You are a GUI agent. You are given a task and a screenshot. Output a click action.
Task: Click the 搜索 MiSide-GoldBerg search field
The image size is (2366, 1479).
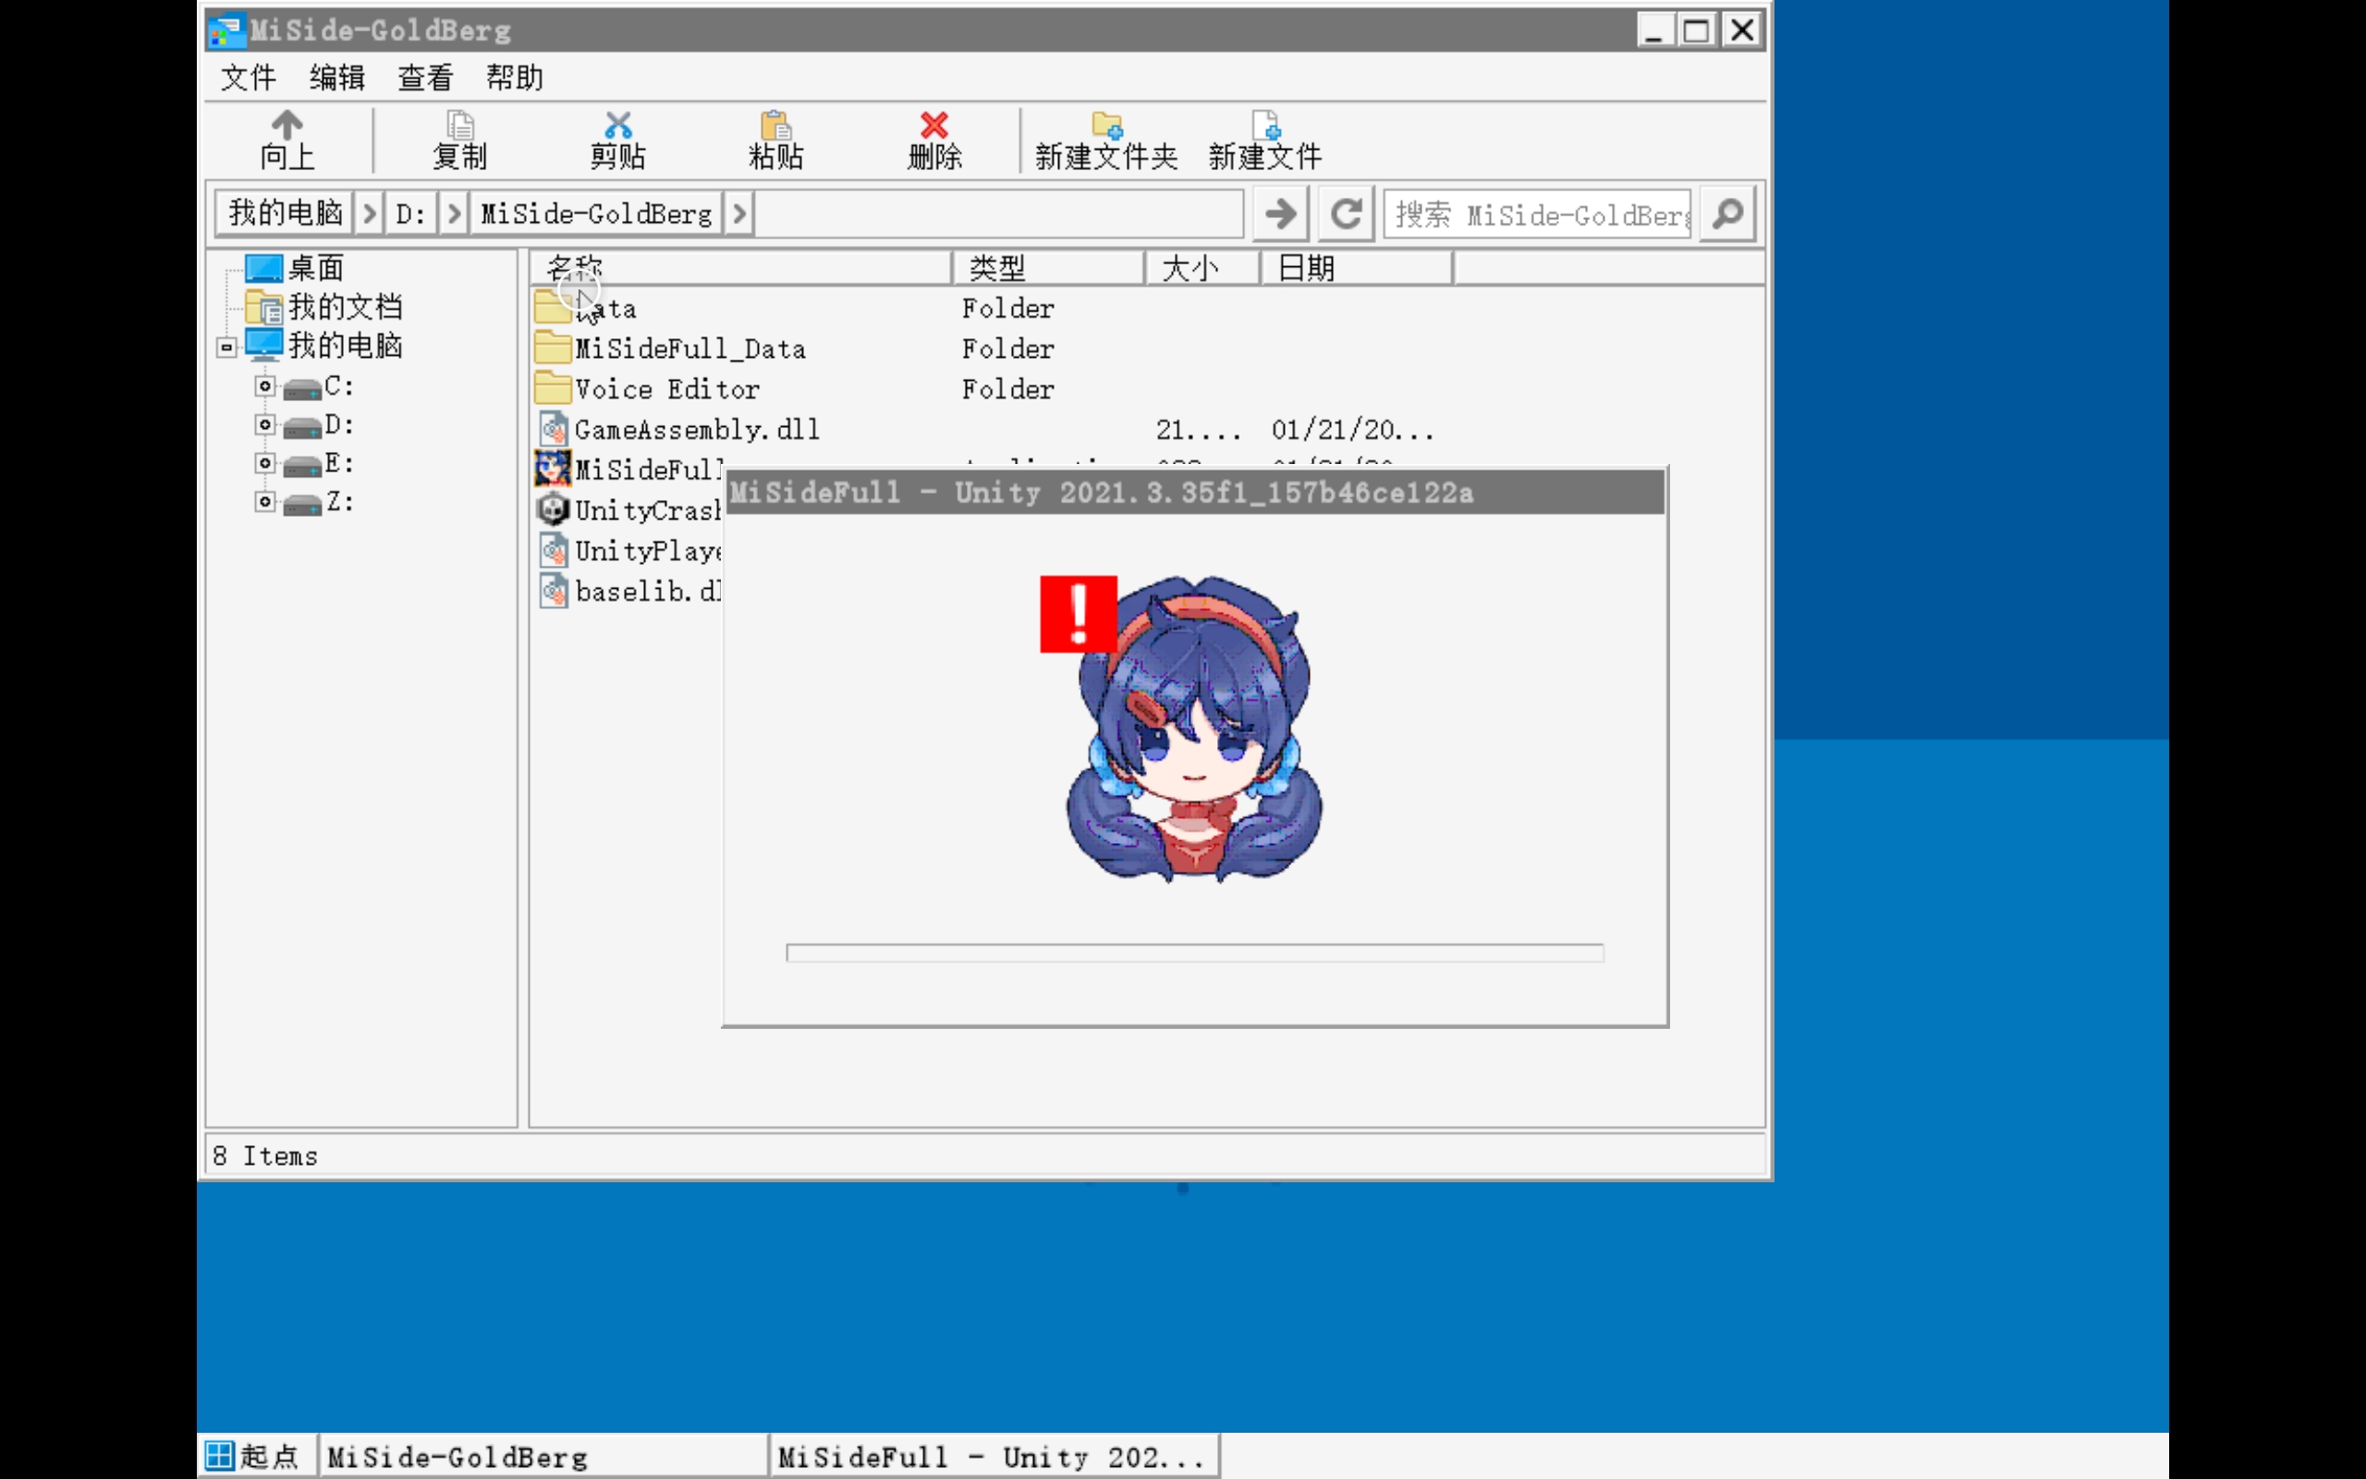[x=1538, y=214]
